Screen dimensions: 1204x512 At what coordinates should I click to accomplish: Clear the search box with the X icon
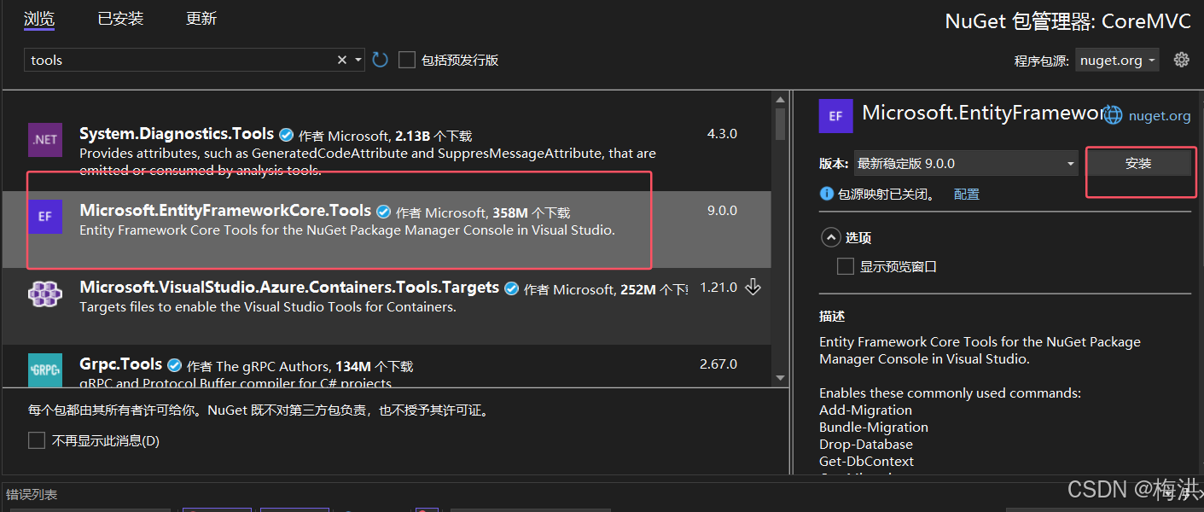click(342, 60)
